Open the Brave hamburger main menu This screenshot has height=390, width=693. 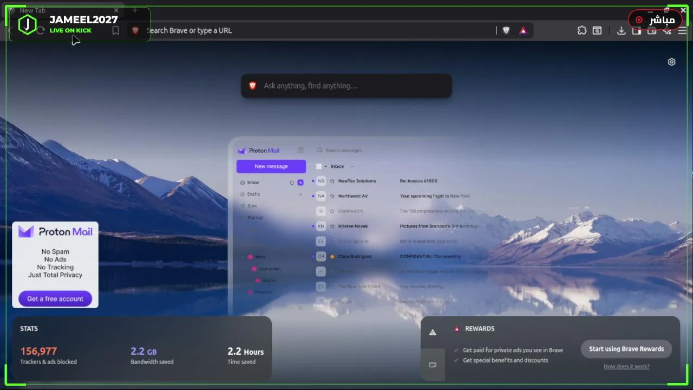tap(682, 30)
